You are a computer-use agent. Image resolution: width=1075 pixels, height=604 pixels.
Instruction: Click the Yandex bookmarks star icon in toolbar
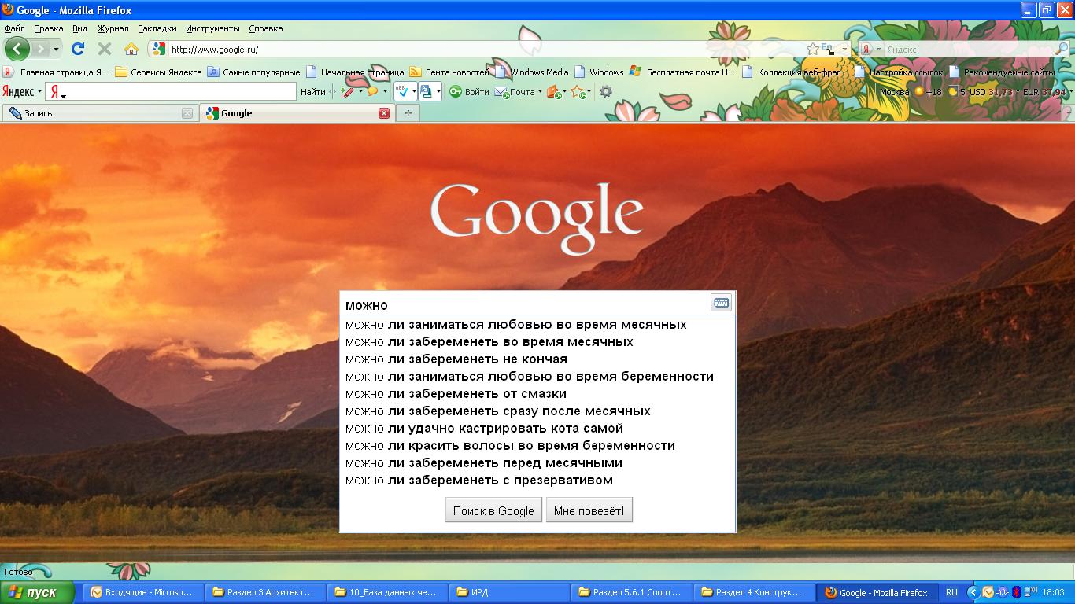(x=578, y=92)
